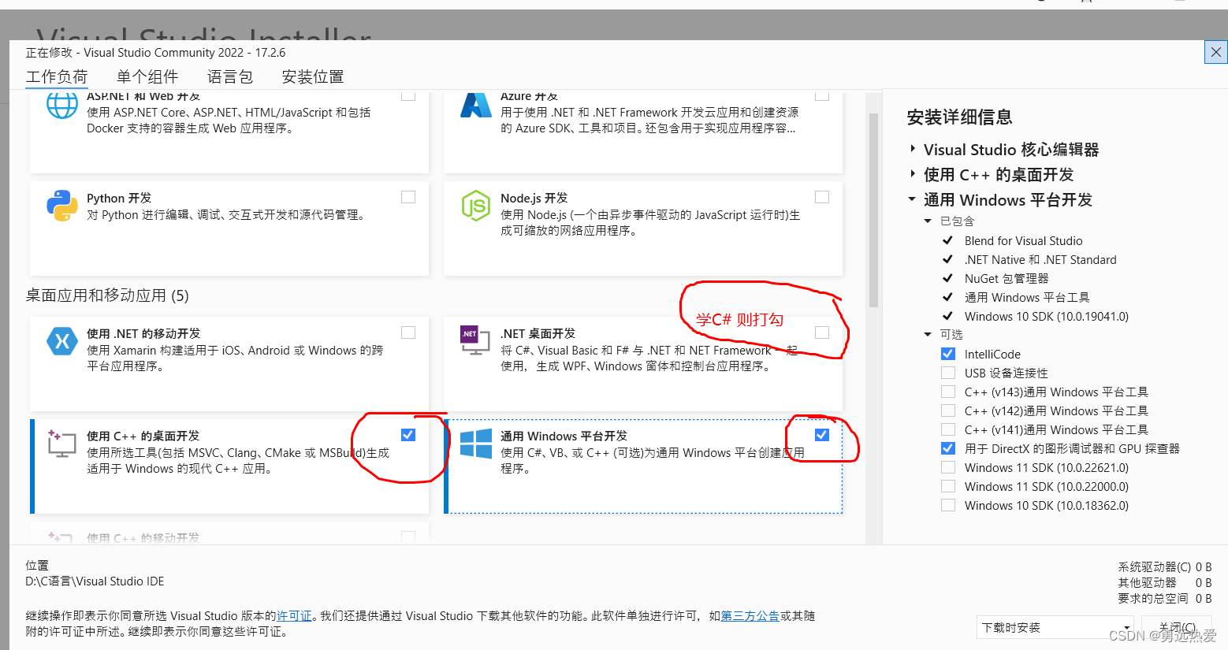Close the modify dialog with X button

tap(1216, 52)
